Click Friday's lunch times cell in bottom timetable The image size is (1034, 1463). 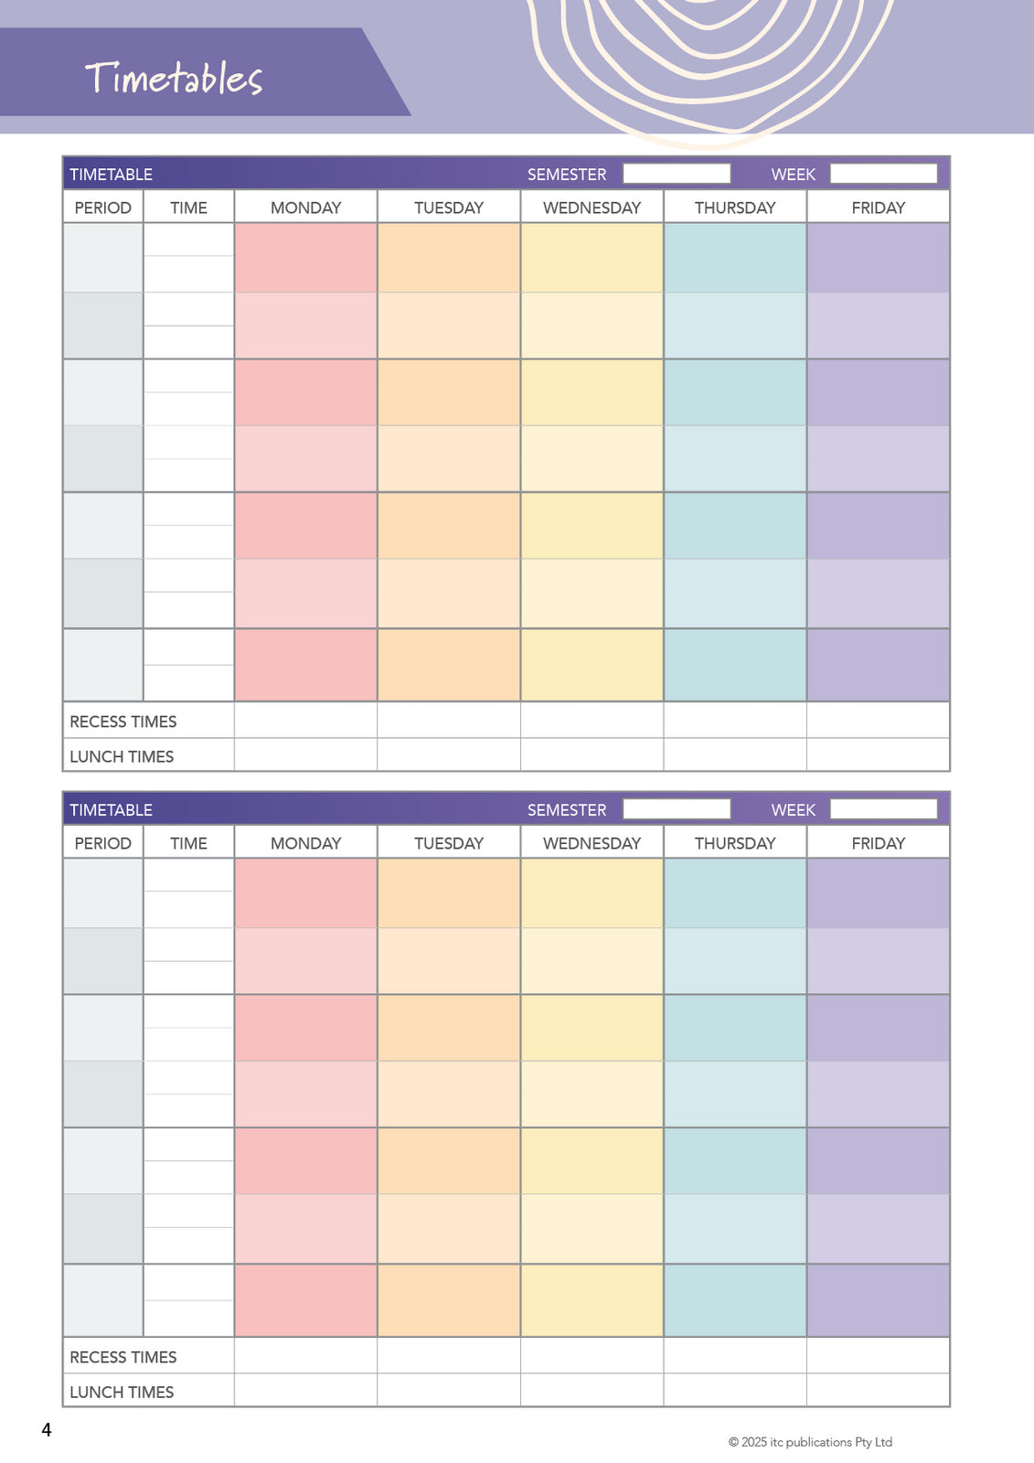pyautogui.click(x=878, y=1391)
